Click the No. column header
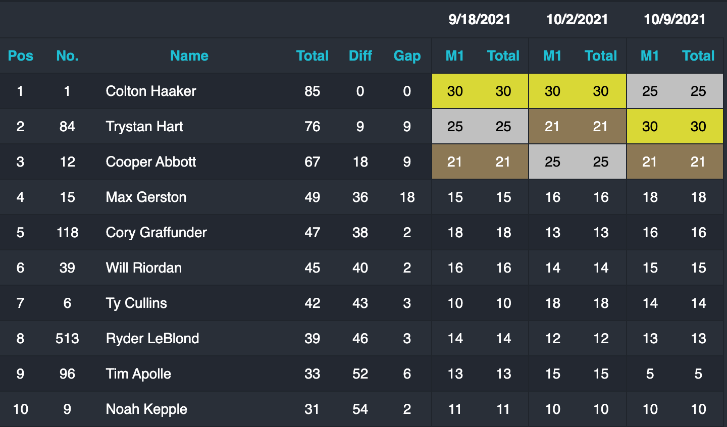This screenshot has width=727, height=427. point(67,56)
